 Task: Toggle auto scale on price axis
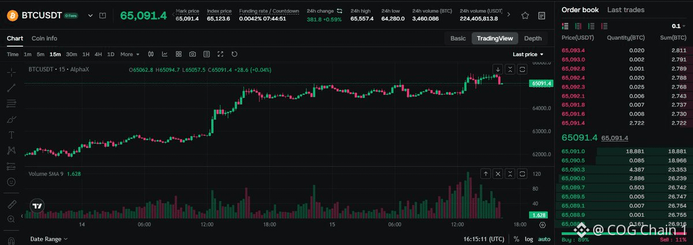coord(545,239)
